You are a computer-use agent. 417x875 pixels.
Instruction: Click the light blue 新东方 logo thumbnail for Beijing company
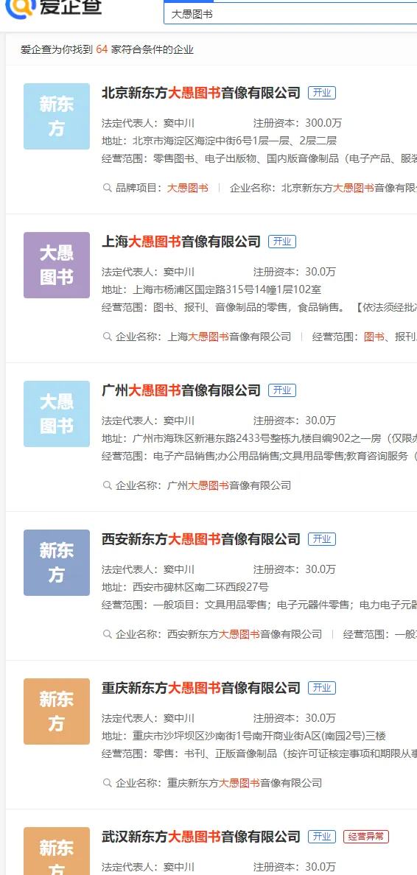click(x=57, y=116)
